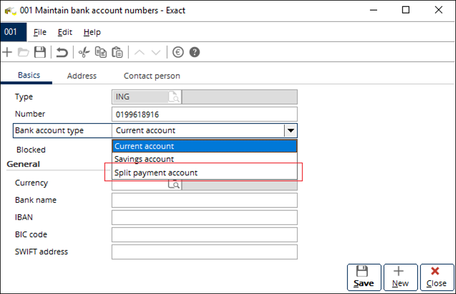
Task: Click the New (plus) toolbar icon
Action: pyautogui.click(x=8, y=52)
